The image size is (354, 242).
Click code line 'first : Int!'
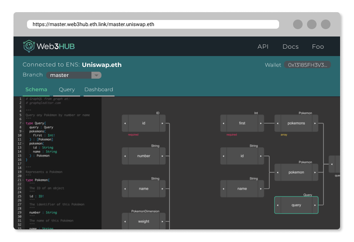coord(44,136)
